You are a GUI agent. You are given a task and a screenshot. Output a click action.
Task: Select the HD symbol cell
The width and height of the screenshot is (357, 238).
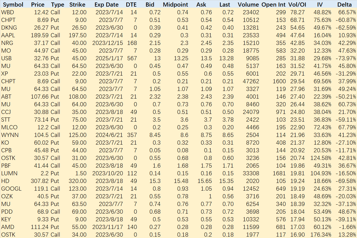pyautogui.click(x=5, y=181)
